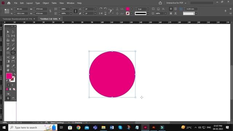Viewport: 233px width, 131px height.
Task: Select the Ellipse Frame tool
Action: (8, 53)
